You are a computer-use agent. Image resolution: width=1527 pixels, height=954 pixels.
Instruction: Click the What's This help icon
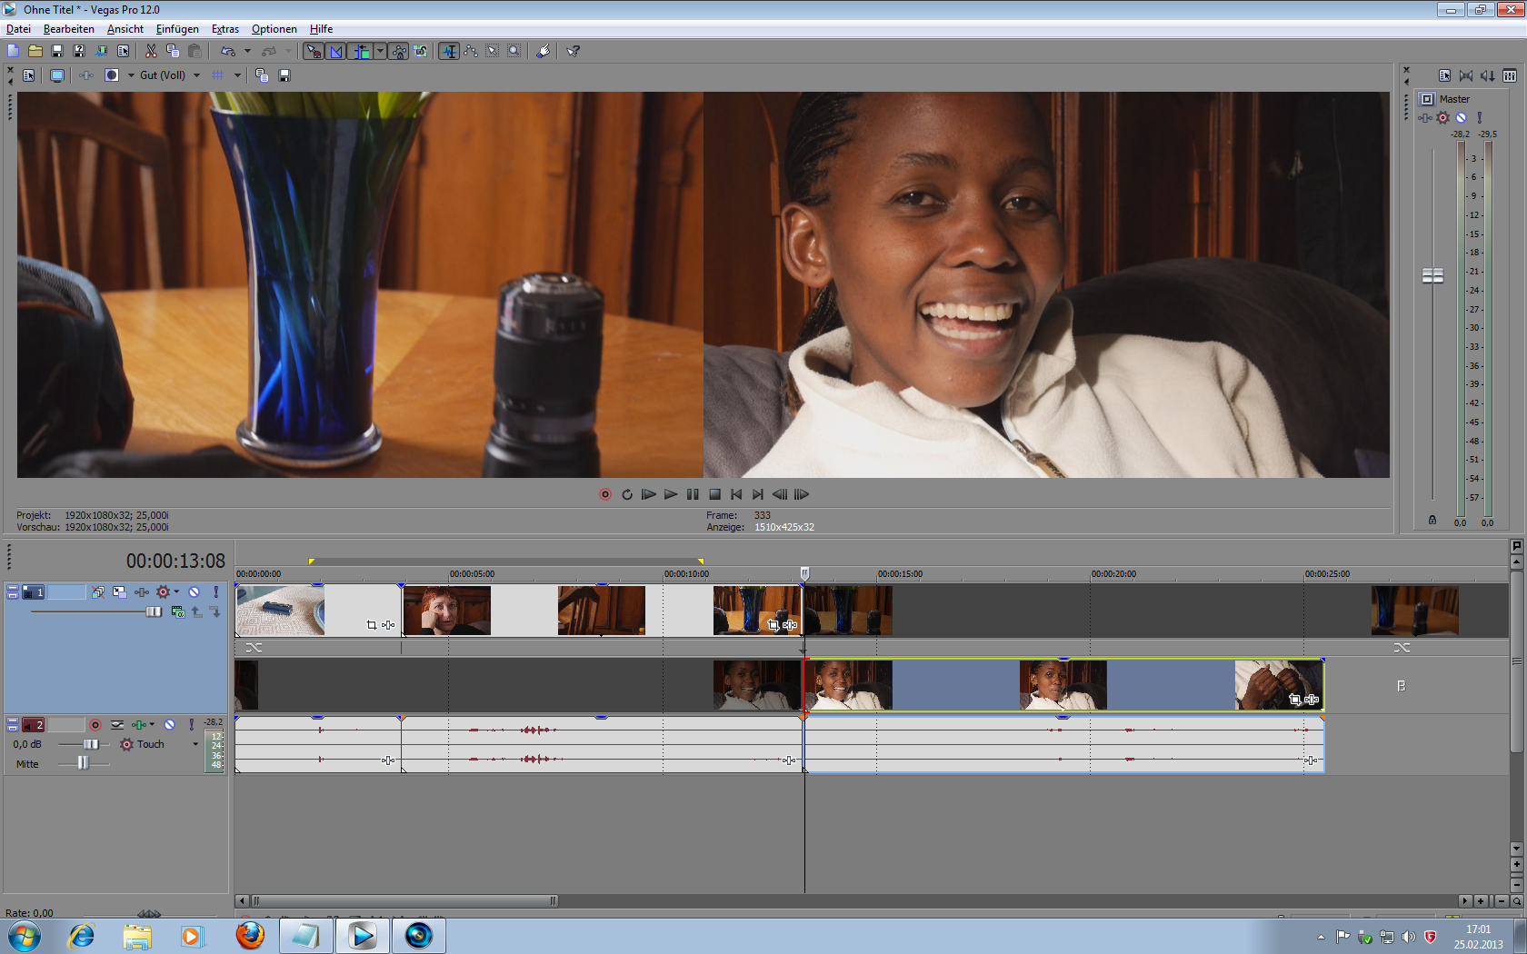tap(574, 51)
